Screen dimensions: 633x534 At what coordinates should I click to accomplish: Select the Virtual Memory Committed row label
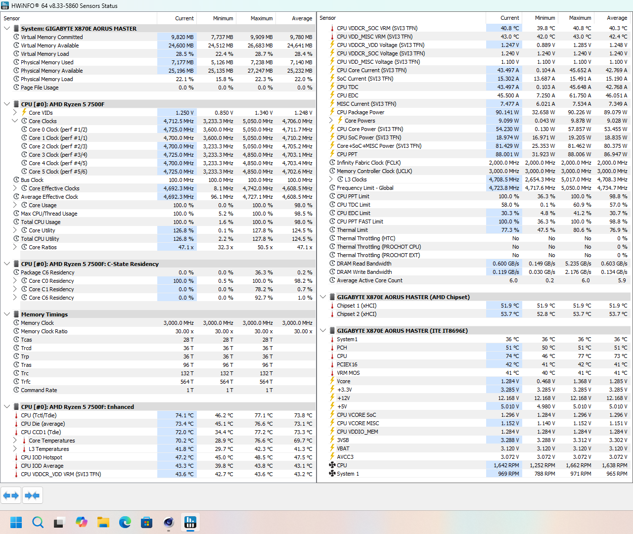52,37
